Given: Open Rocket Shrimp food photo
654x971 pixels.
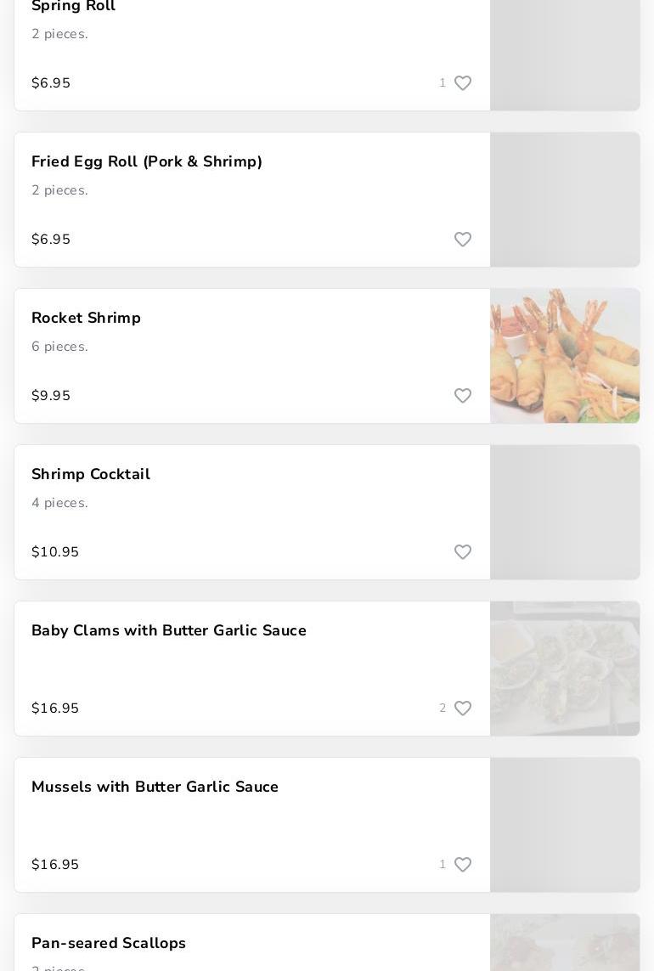Looking at the screenshot, I should pos(565,356).
